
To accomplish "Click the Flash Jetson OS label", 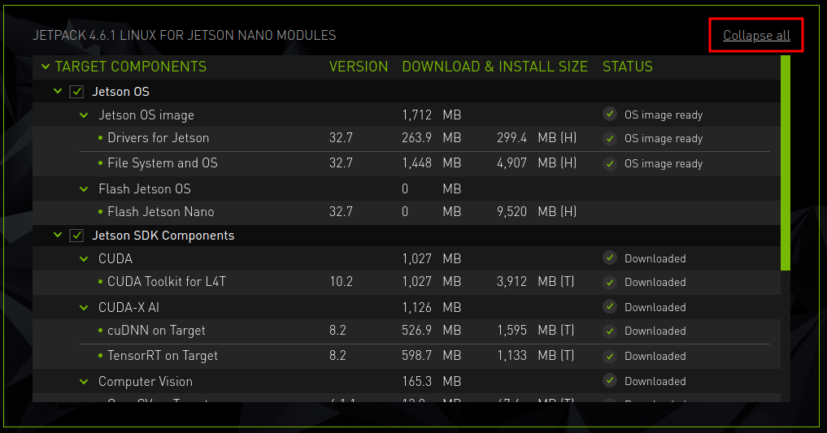I will [x=145, y=188].
